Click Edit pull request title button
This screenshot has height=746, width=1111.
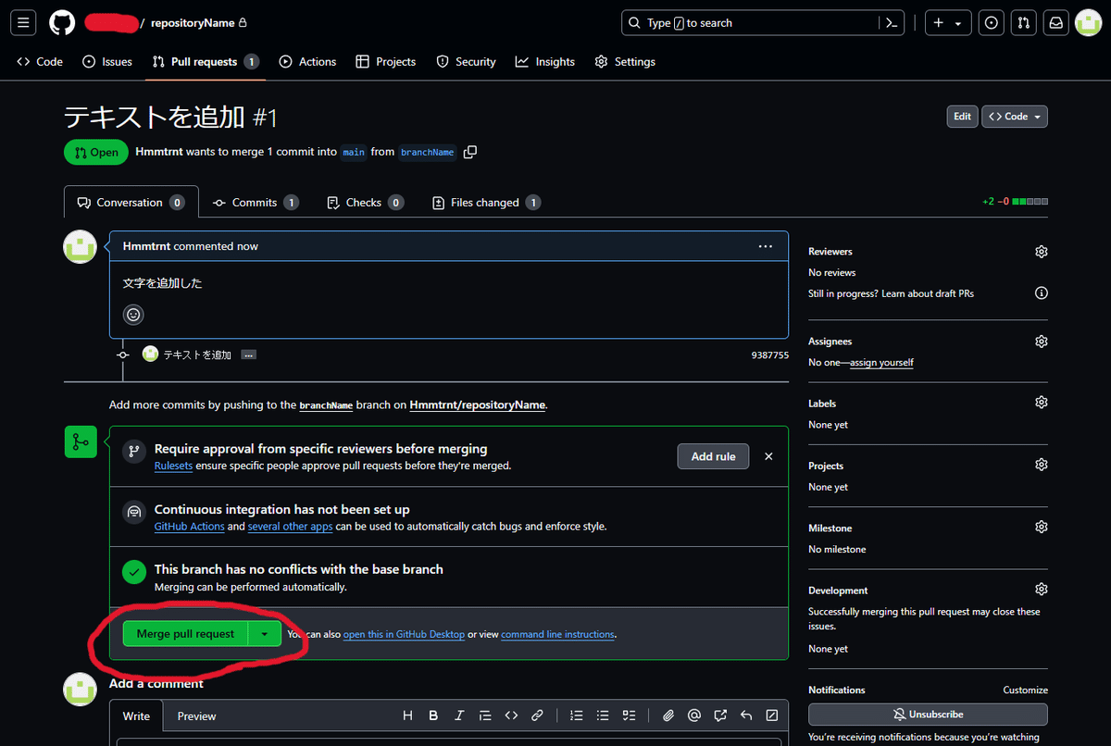[962, 117]
